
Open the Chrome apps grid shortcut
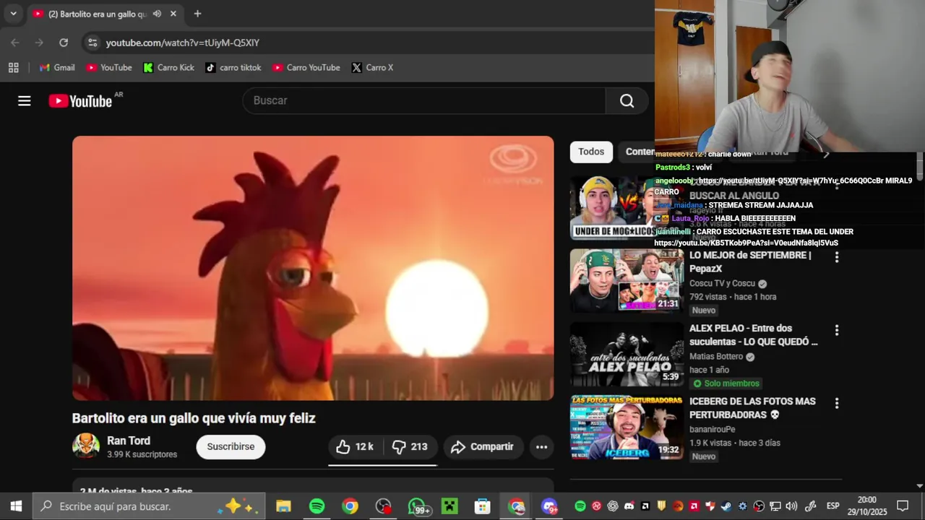13,68
